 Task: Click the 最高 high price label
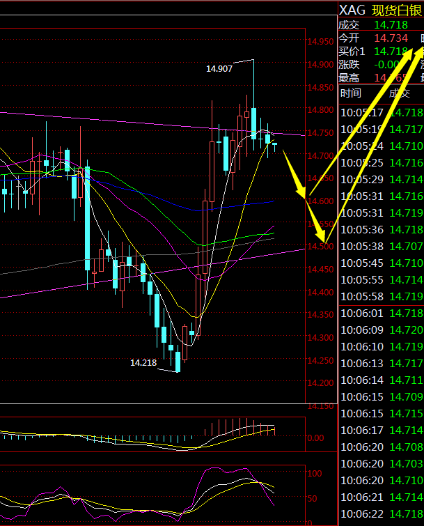click(x=349, y=78)
